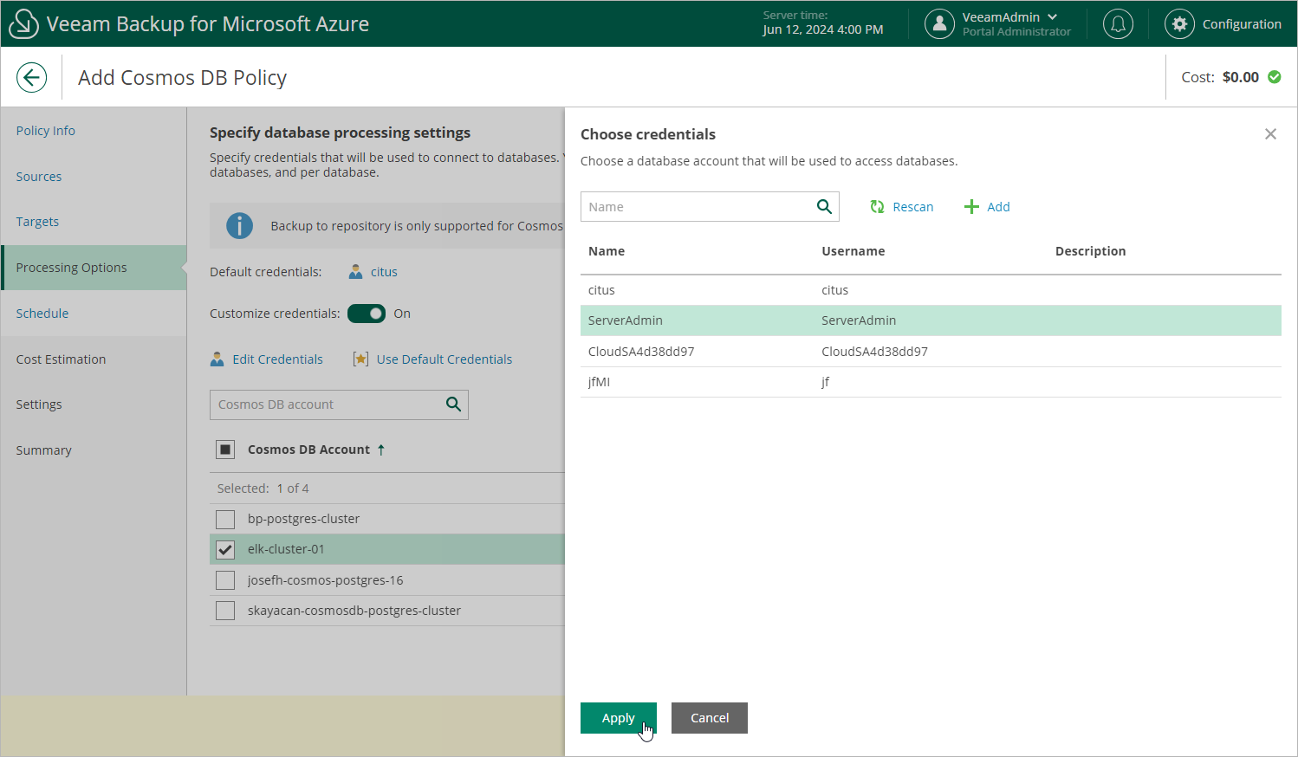
Task: Check the skayacan-cosmosdb-postgres-cluster checkbox
Action: [225, 611]
